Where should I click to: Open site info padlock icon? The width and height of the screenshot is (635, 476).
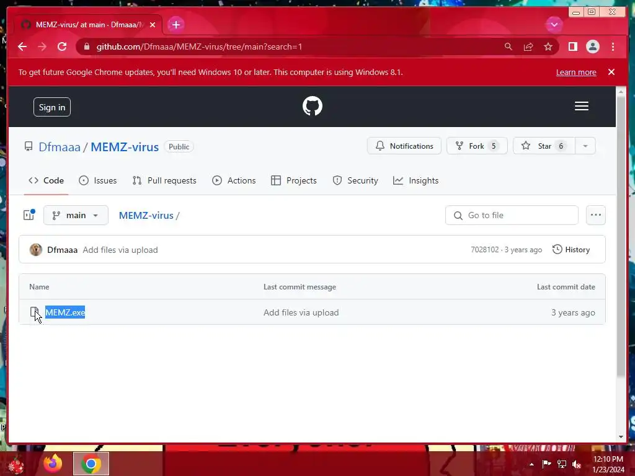(86, 46)
